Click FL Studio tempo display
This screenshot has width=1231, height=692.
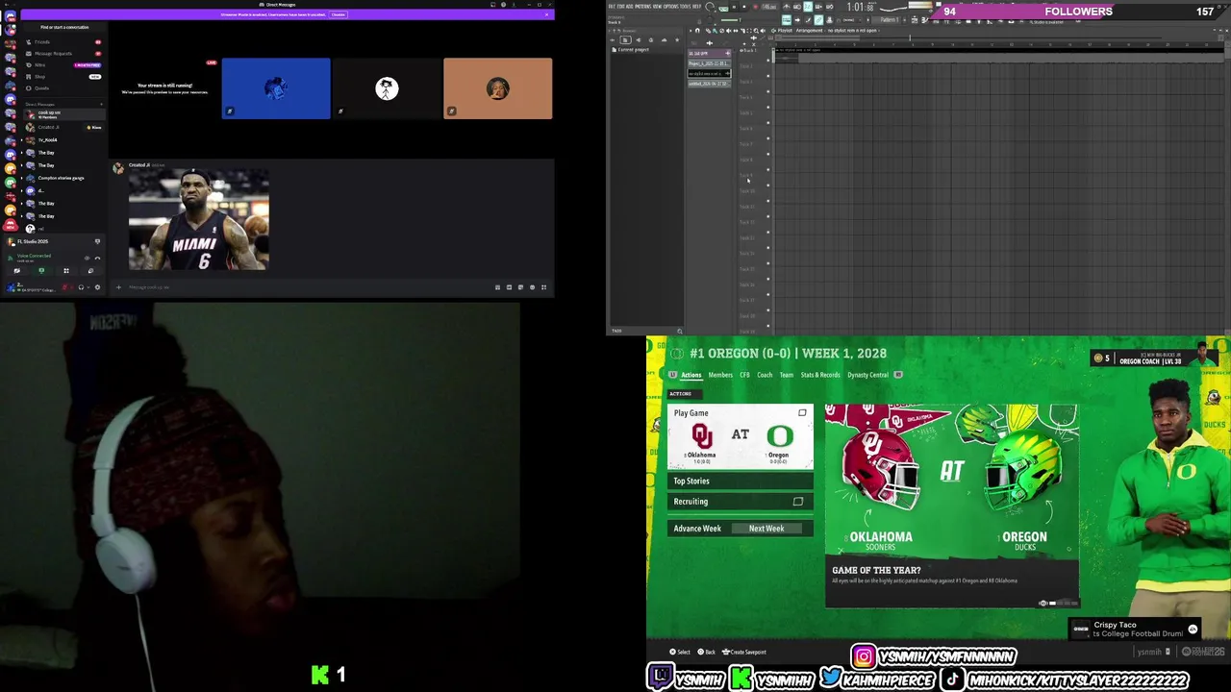coord(769,8)
